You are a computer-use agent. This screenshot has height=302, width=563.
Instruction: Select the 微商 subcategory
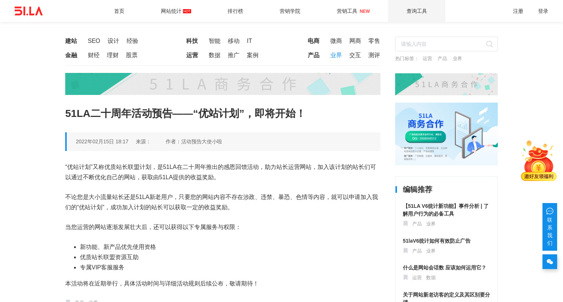(x=336, y=41)
